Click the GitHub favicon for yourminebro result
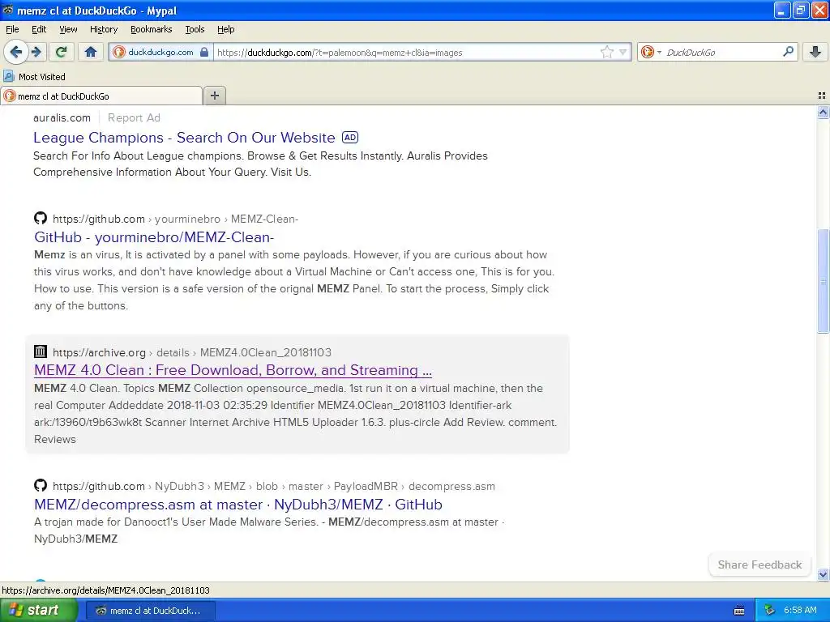 tap(41, 218)
